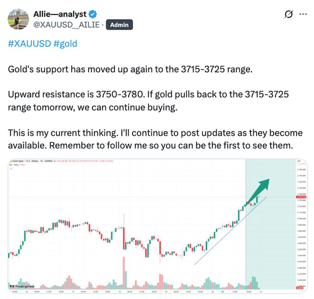The height and width of the screenshot is (299, 314).
Task: Click the USD currency label on price axis
Action: (299, 161)
